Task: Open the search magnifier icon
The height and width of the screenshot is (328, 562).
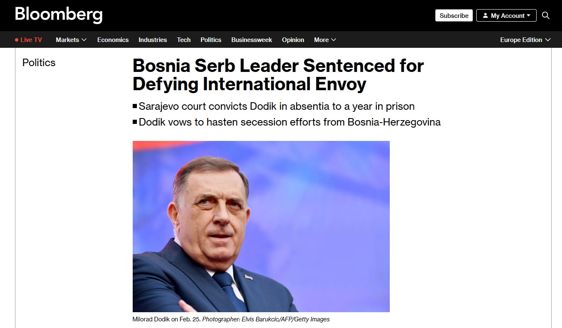Action: [546, 15]
